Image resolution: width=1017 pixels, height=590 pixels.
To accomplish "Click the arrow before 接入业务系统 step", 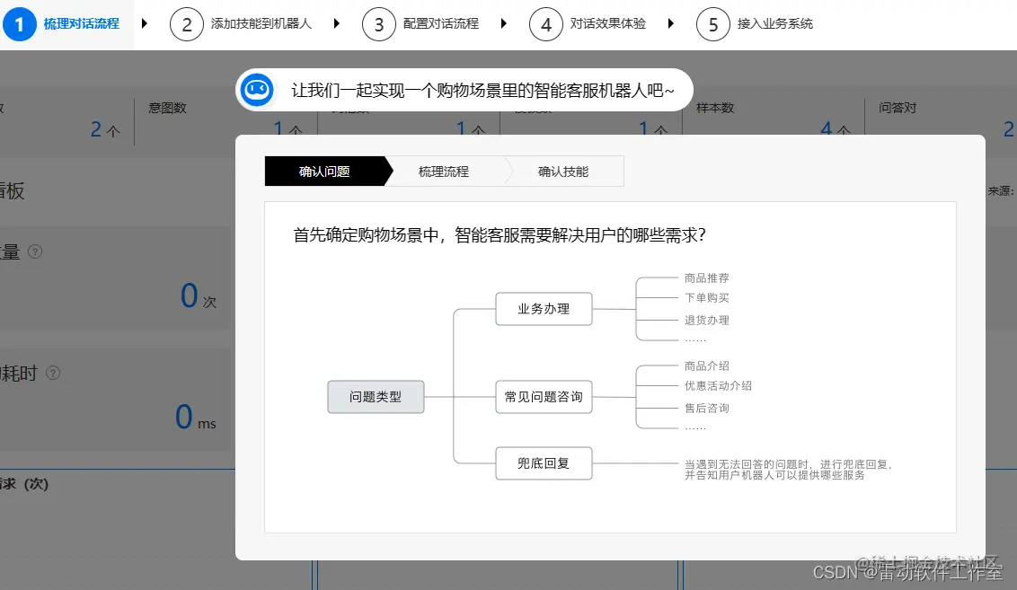I will (x=671, y=24).
